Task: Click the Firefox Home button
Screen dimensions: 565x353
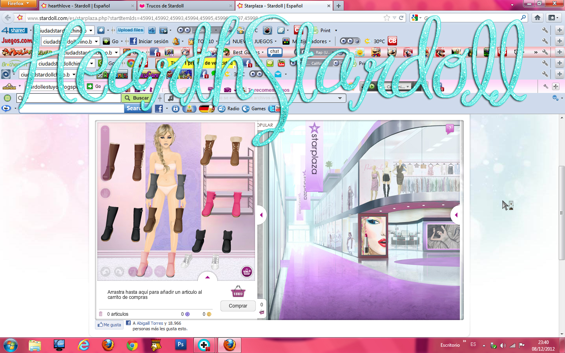Action: [538, 18]
